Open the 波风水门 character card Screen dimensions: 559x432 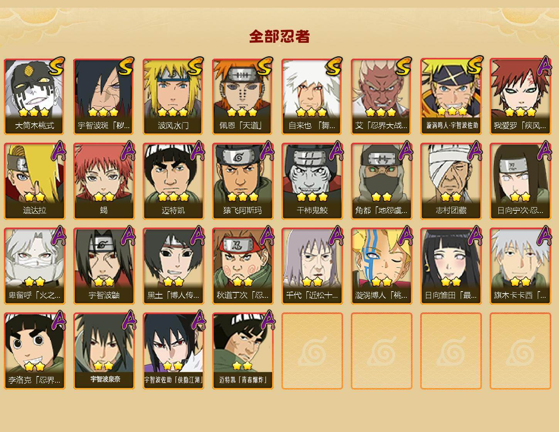coord(173,96)
